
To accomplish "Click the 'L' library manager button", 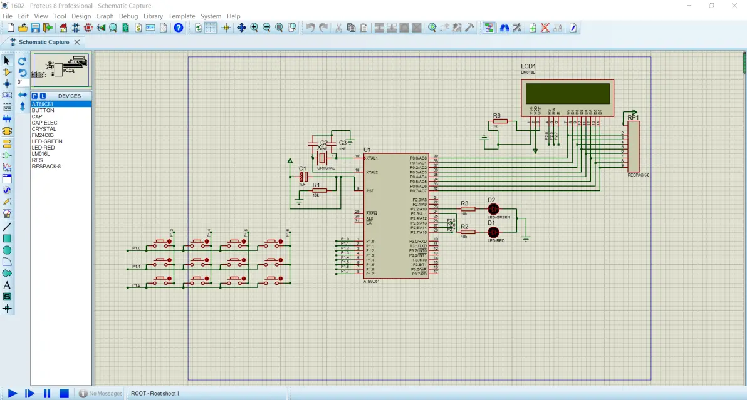I will pos(43,96).
